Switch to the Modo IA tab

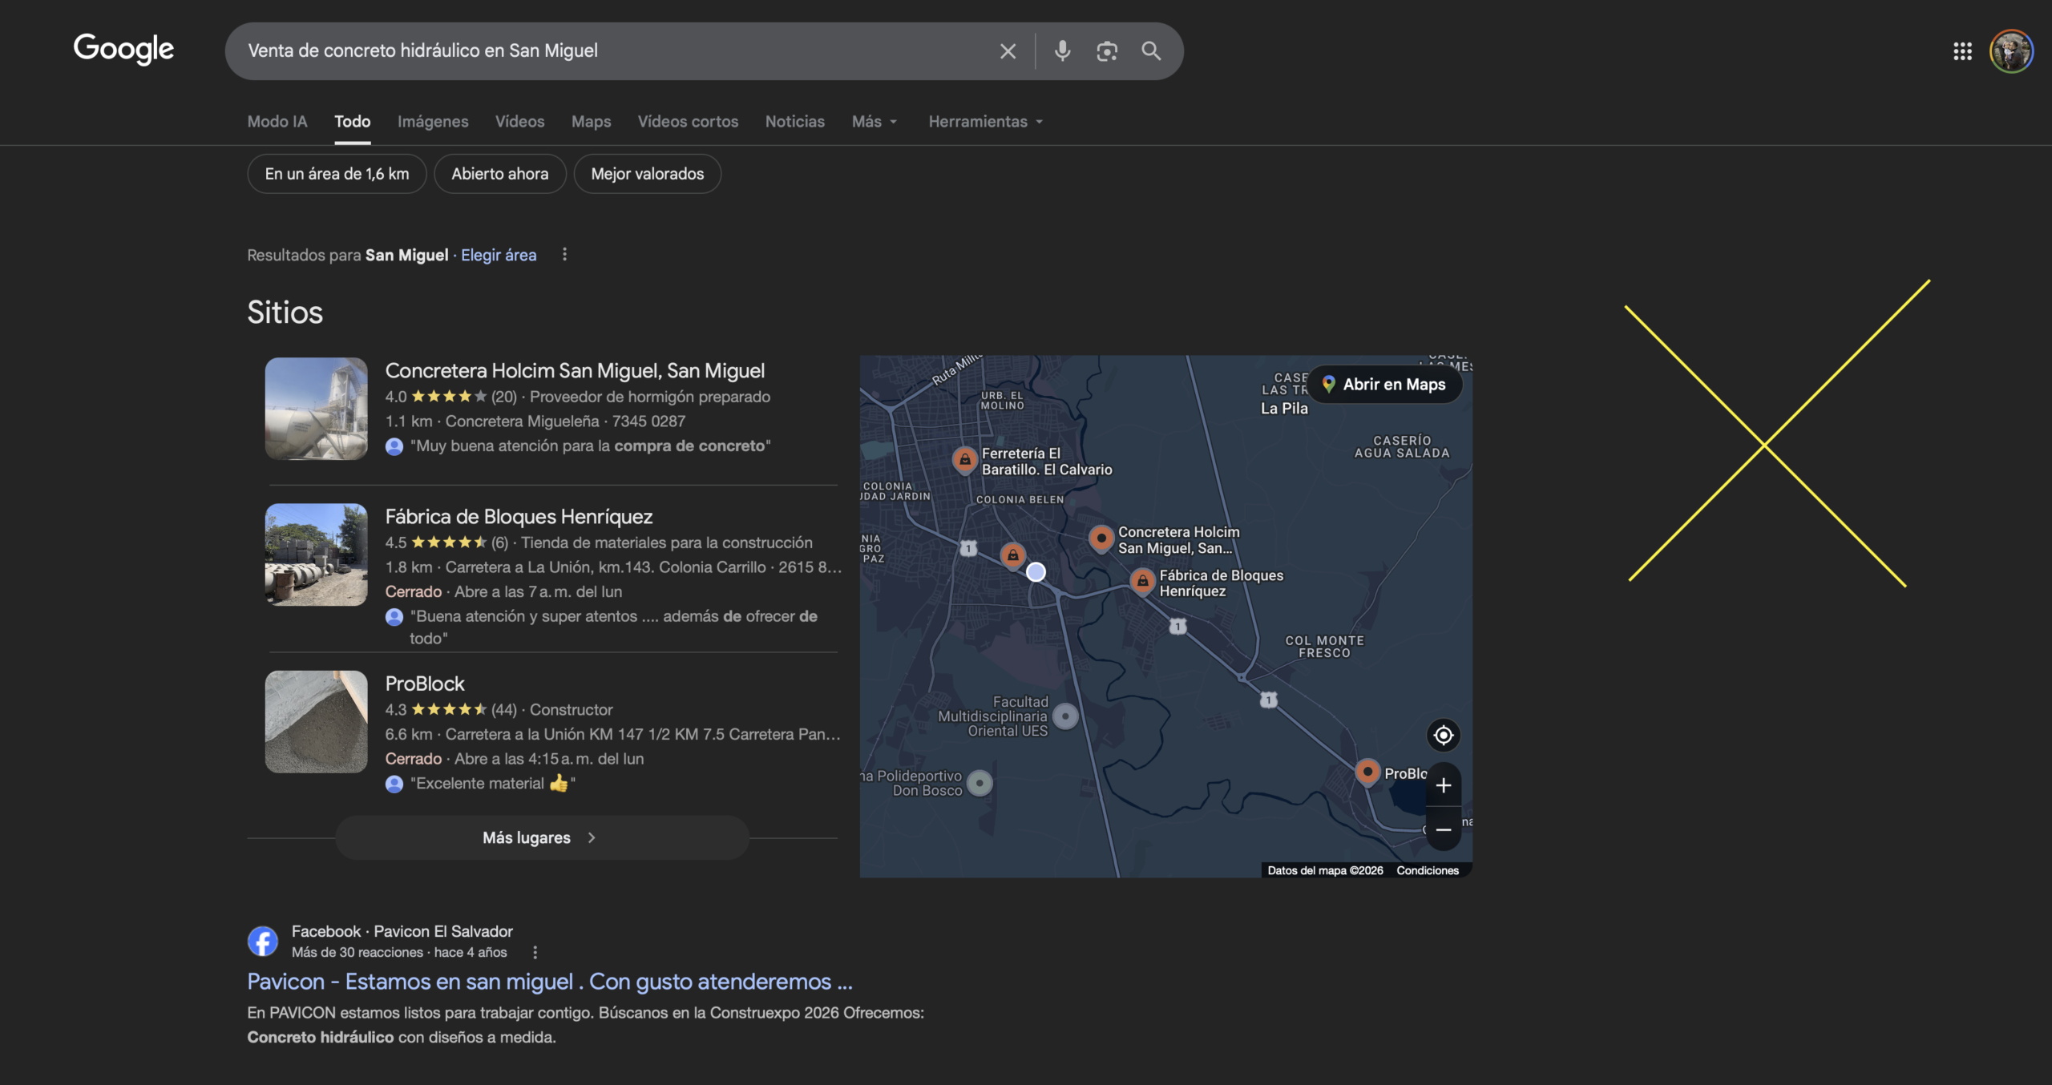(277, 122)
